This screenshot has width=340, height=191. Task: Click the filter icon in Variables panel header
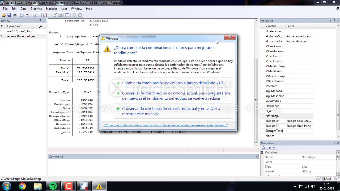pos(330,21)
